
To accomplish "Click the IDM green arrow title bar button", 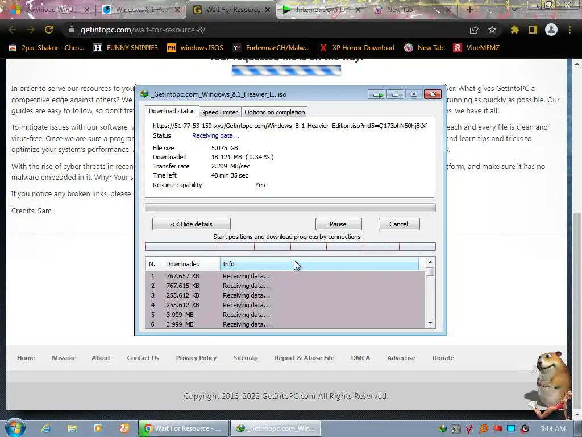I will 377,95.
